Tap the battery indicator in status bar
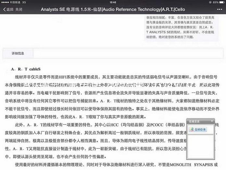The image size is (226, 170). (222, 2)
